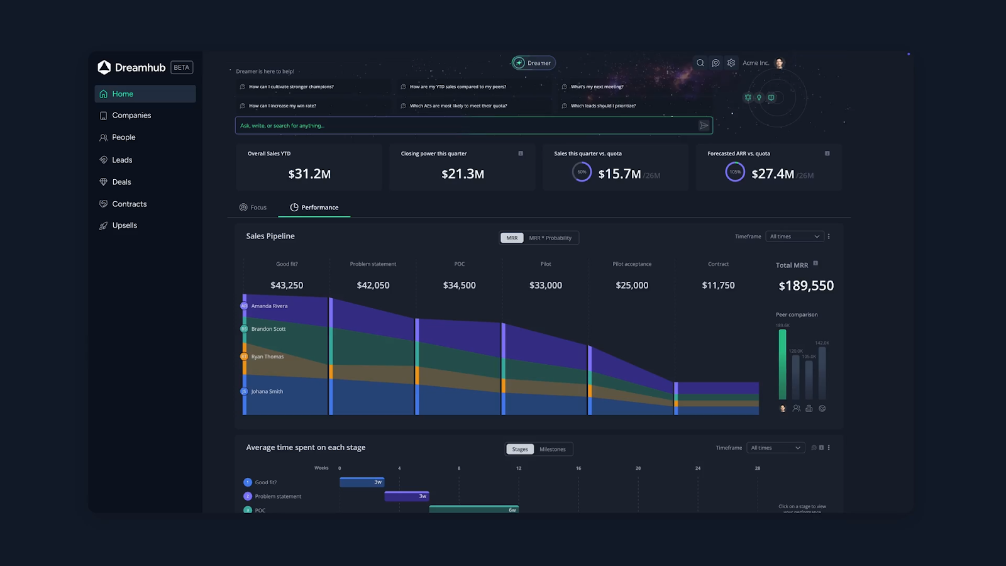The image size is (1006, 566).
Task: Open Sales Pipeline Timeframe dropdown
Action: [x=794, y=236]
